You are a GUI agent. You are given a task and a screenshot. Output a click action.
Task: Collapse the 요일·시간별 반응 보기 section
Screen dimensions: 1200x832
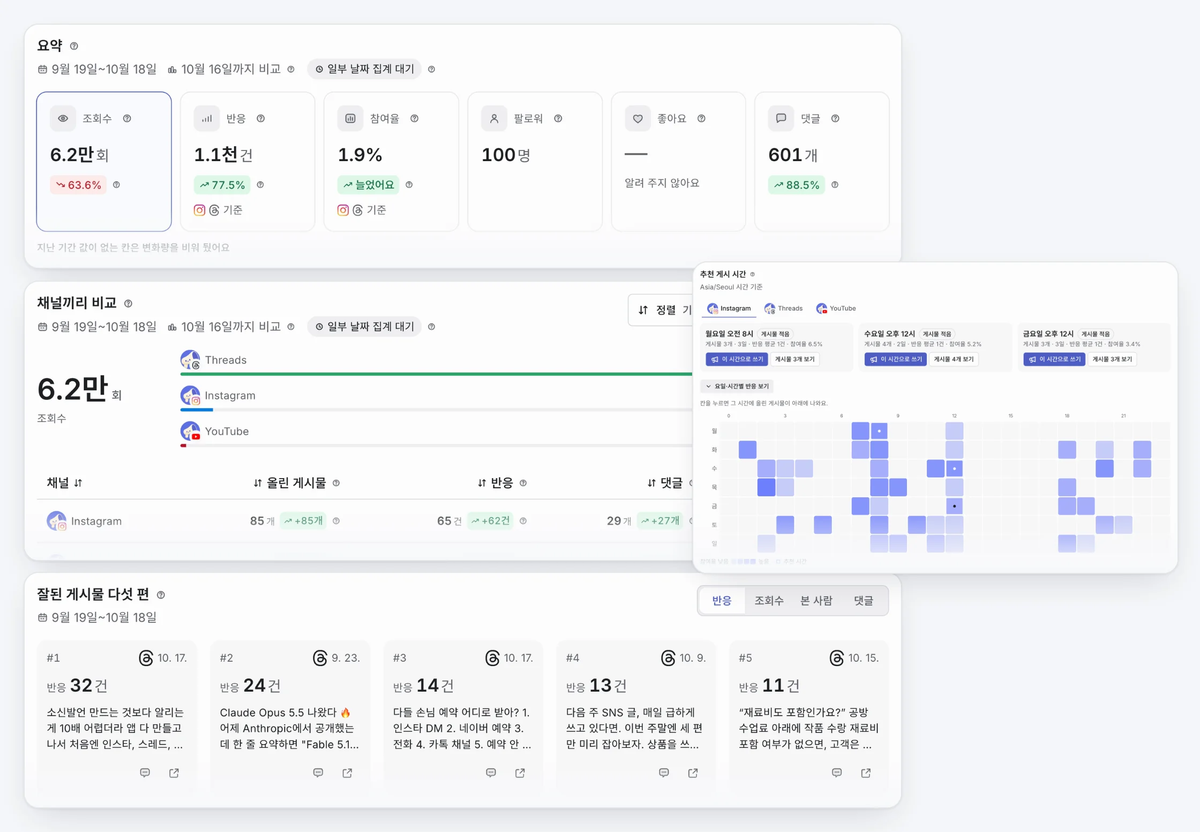[x=737, y=386]
